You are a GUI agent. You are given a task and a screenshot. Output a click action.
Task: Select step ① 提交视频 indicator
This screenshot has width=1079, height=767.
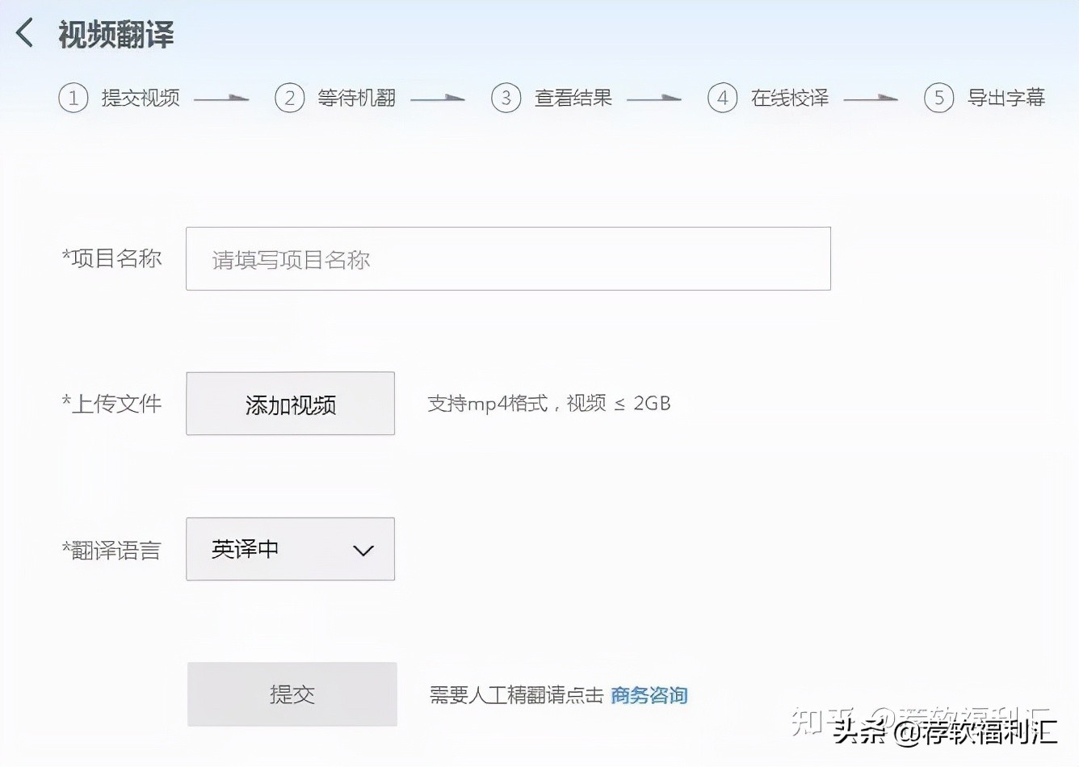(73, 98)
